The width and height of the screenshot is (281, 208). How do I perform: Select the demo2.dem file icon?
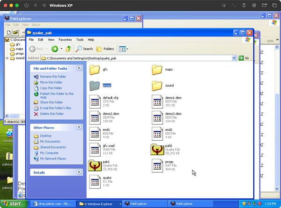coord(95,118)
